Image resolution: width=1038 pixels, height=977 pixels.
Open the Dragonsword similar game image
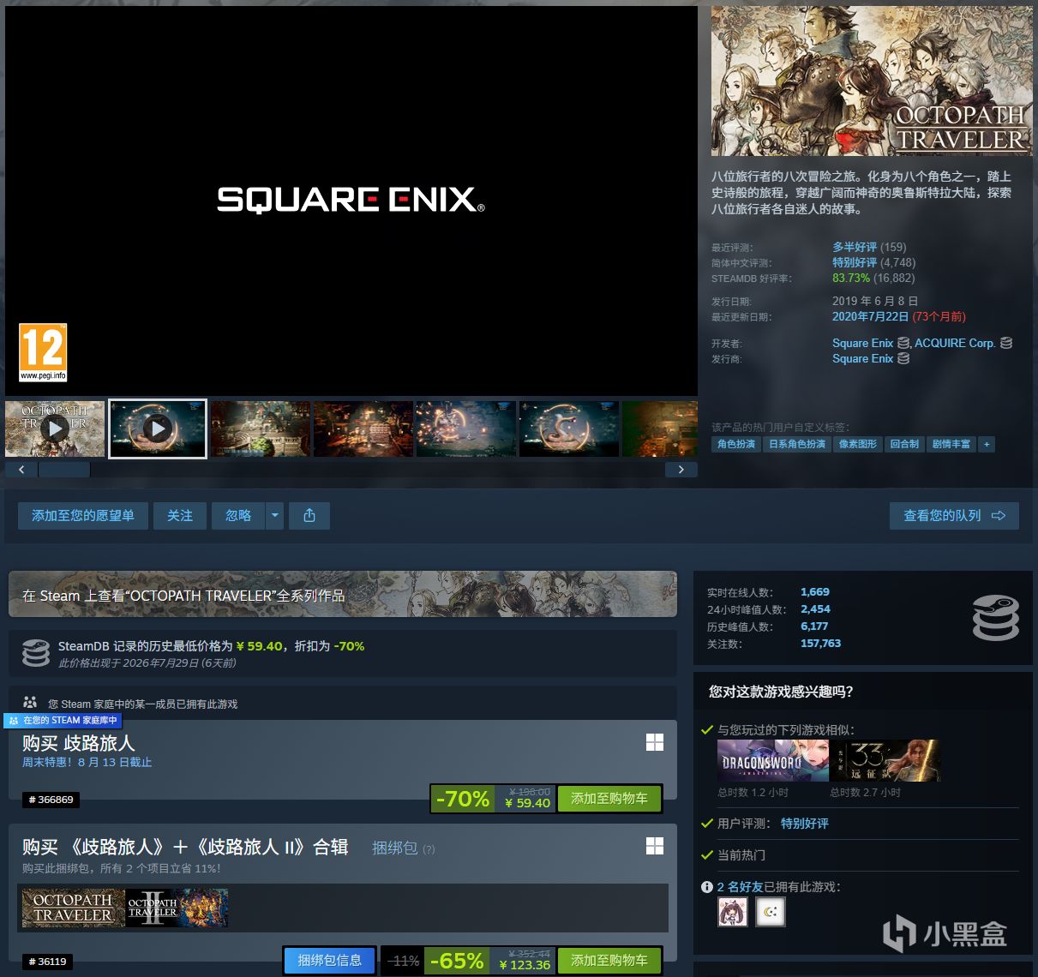tap(772, 761)
